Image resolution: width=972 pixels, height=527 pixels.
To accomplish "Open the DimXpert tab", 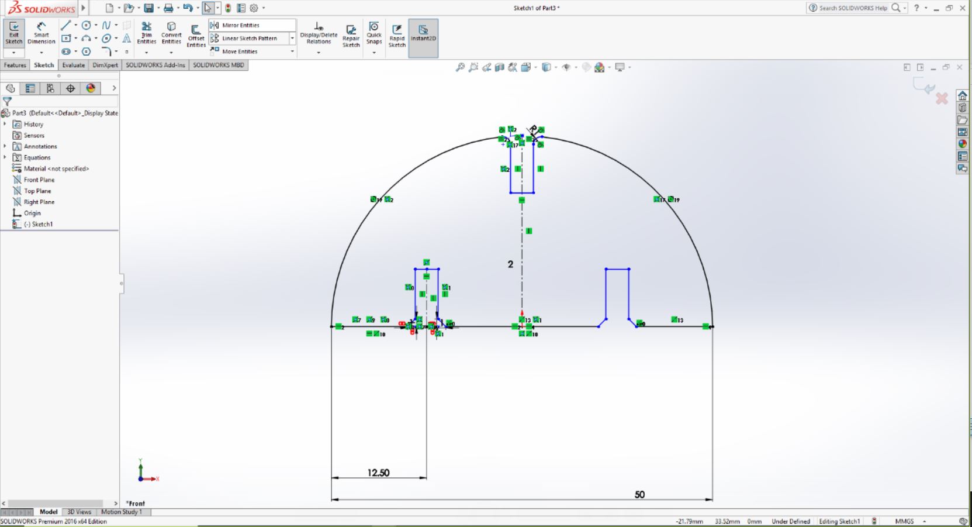I will (x=105, y=65).
